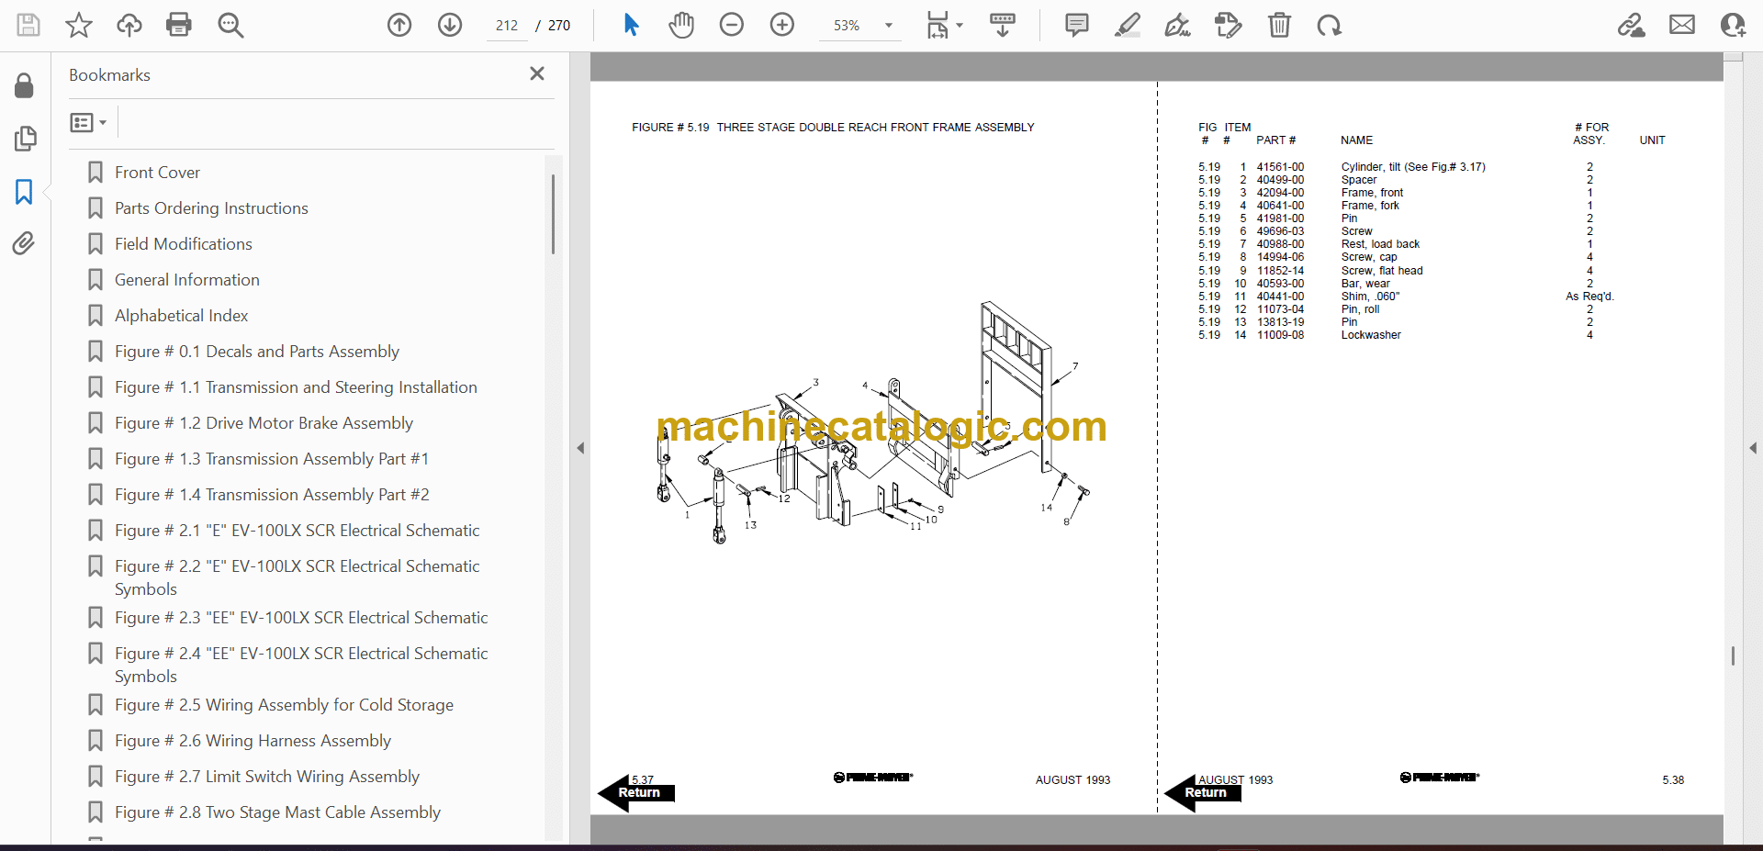This screenshot has width=1763, height=851.
Task: Open the zoom level dropdown
Action: click(x=889, y=26)
